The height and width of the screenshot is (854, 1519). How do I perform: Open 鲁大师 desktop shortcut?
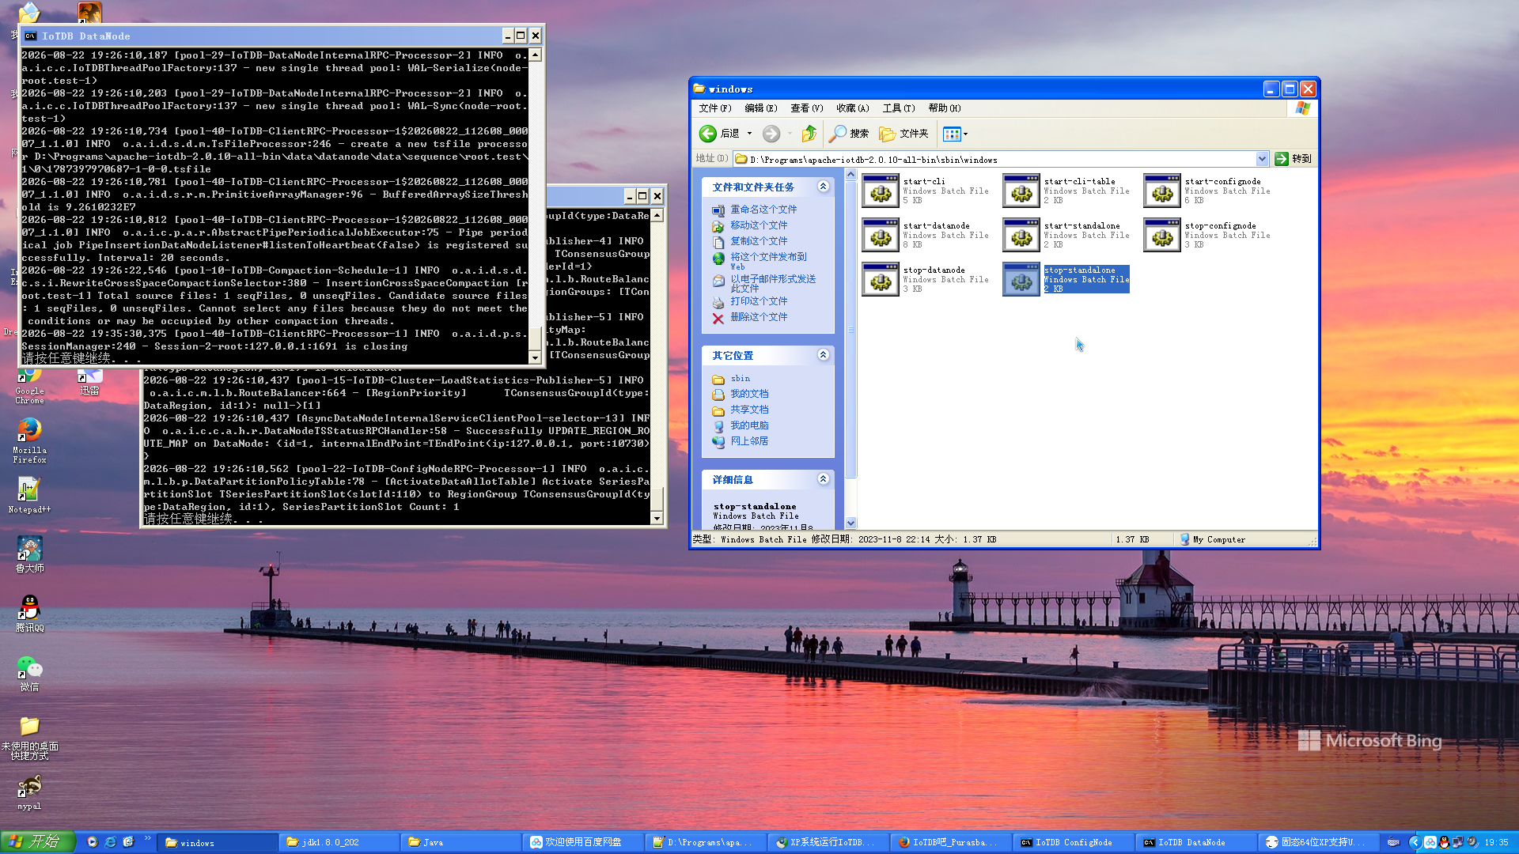tap(29, 554)
